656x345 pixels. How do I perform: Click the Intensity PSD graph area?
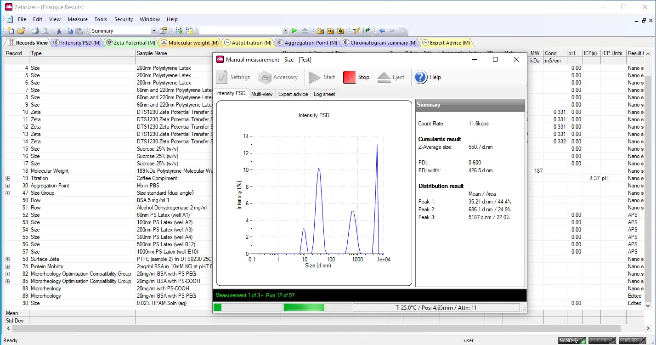click(314, 193)
